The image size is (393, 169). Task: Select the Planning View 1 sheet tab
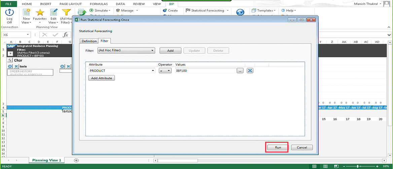[47, 160]
